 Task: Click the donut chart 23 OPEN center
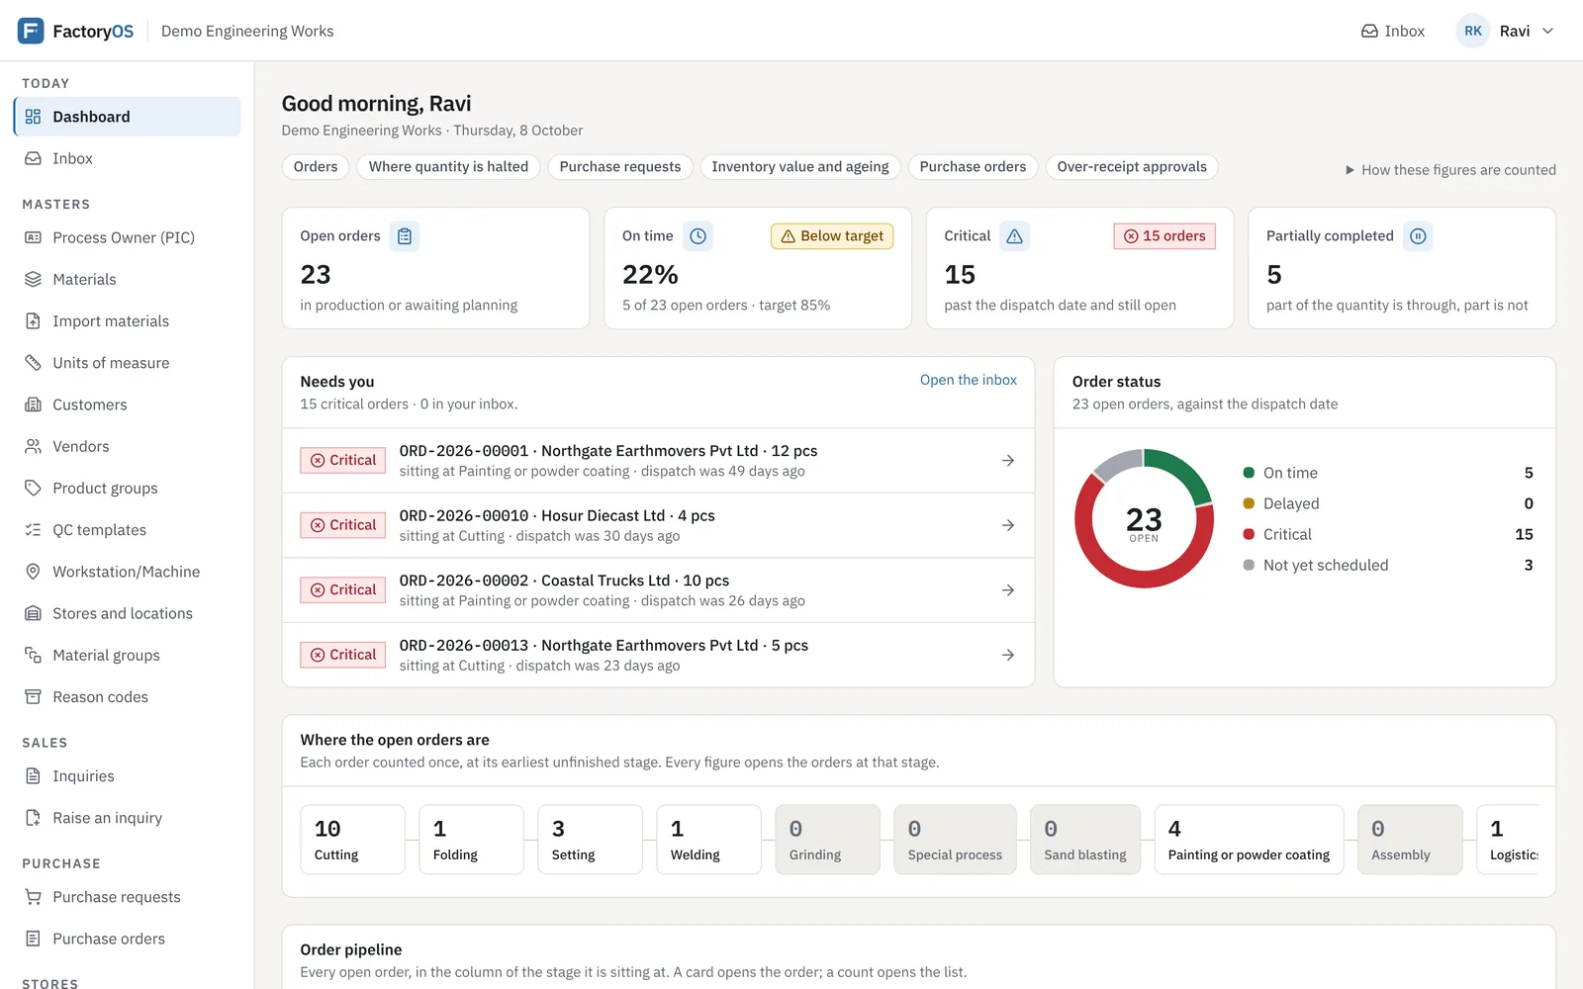pos(1144,522)
